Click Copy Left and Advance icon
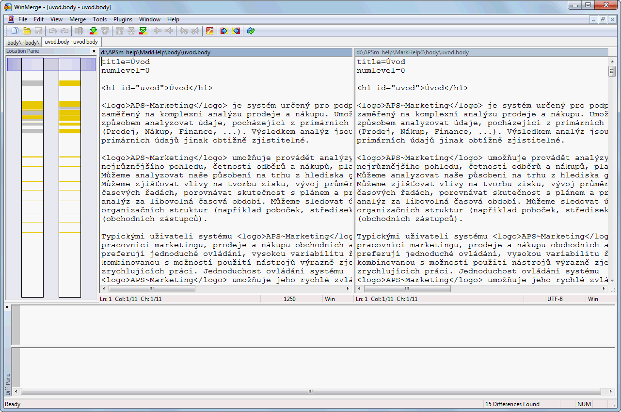This screenshot has height=412, width=621. (x=195, y=31)
